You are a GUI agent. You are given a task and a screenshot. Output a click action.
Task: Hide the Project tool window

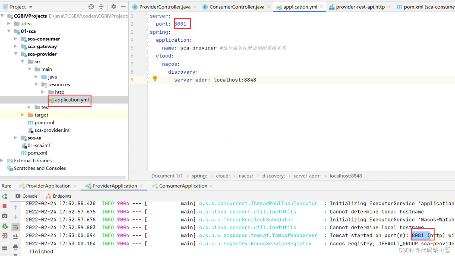coord(123,7)
